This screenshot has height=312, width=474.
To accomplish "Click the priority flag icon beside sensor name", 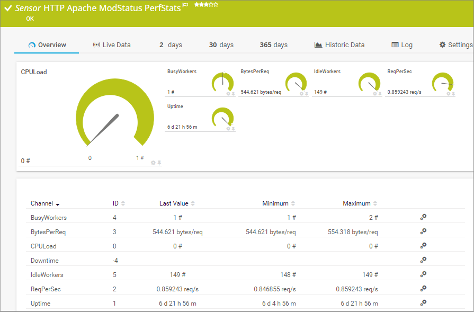I will (185, 5).
